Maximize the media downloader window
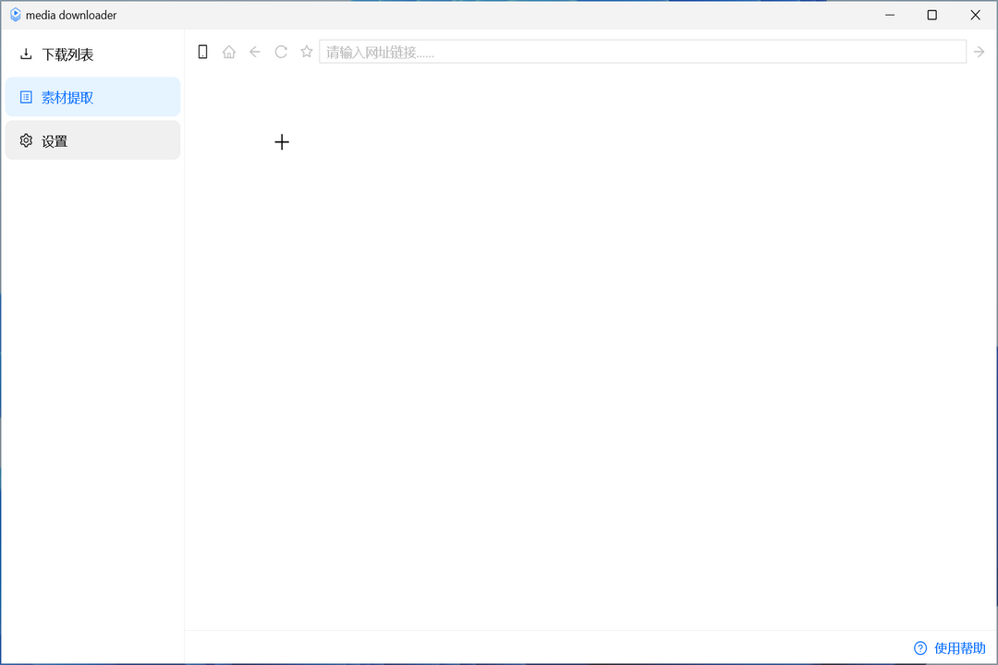This screenshot has height=665, width=998. tap(932, 15)
